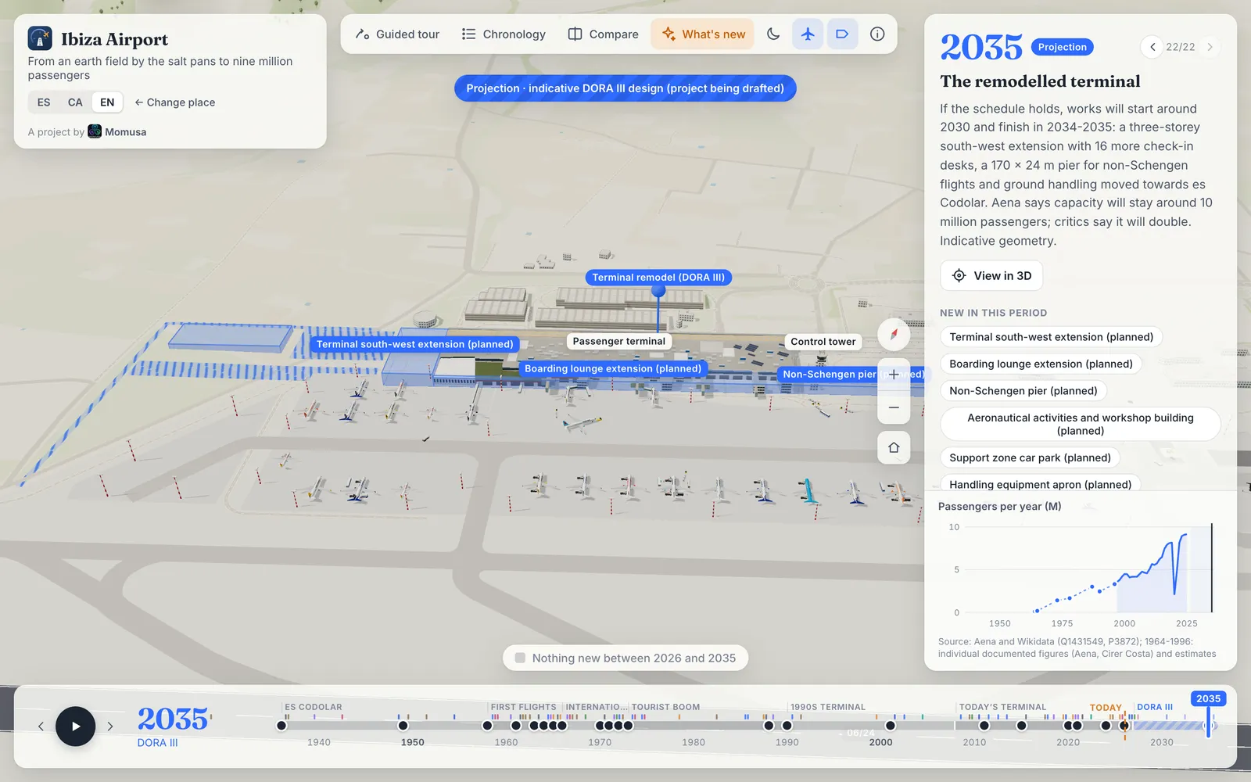1251x782 pixels.
Task: Click the Projection badge beside 2035
Action: 1062,47
